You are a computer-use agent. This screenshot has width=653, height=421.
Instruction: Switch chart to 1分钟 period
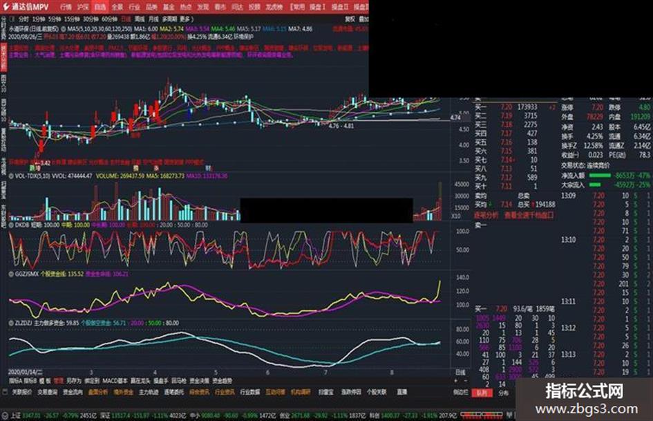39,19
